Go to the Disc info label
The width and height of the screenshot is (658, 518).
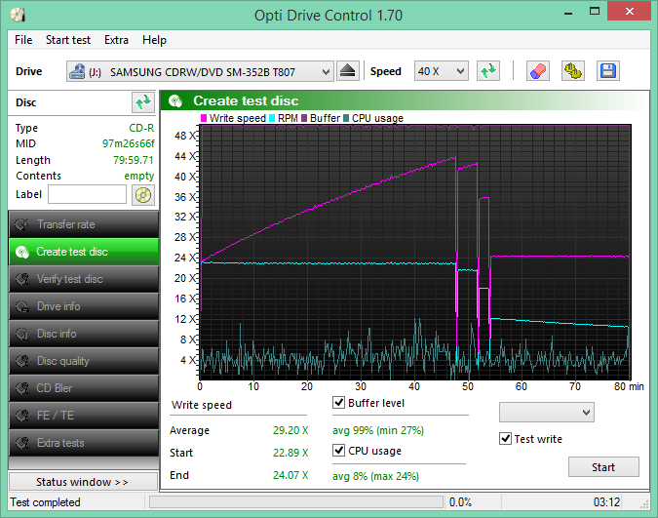(57, 334)
